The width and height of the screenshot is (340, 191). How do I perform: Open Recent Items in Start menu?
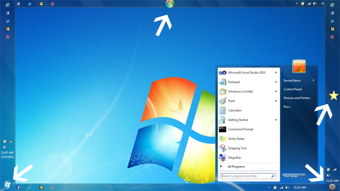[x=292, y=81]
